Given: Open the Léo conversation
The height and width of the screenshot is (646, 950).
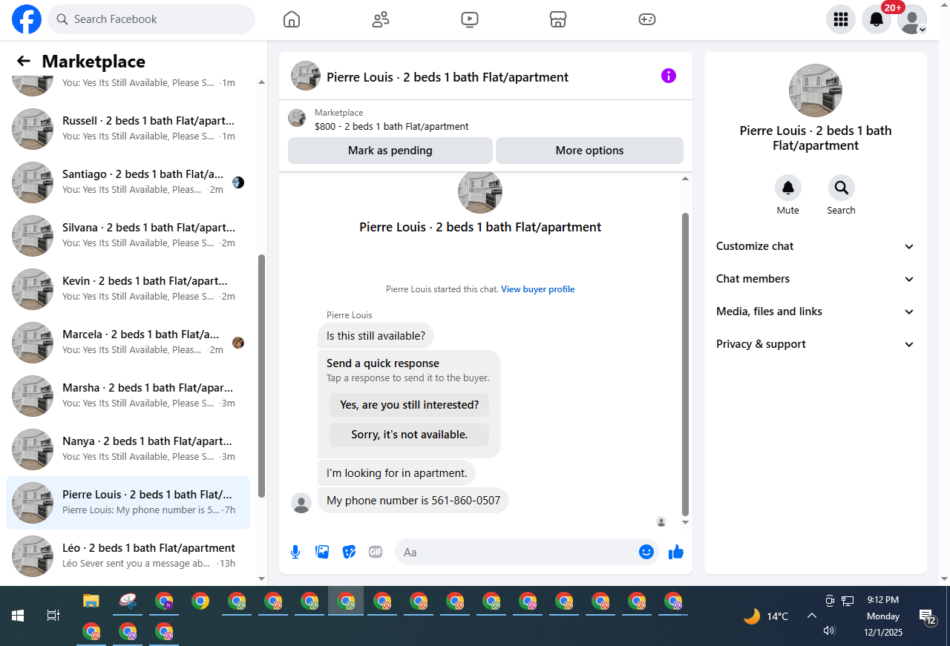Looking at the screenshot, I should pyautogui.click(x=128, y=556).
